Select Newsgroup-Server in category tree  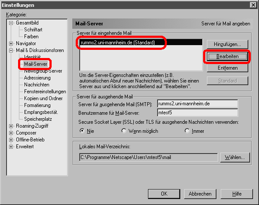(43, 71)
